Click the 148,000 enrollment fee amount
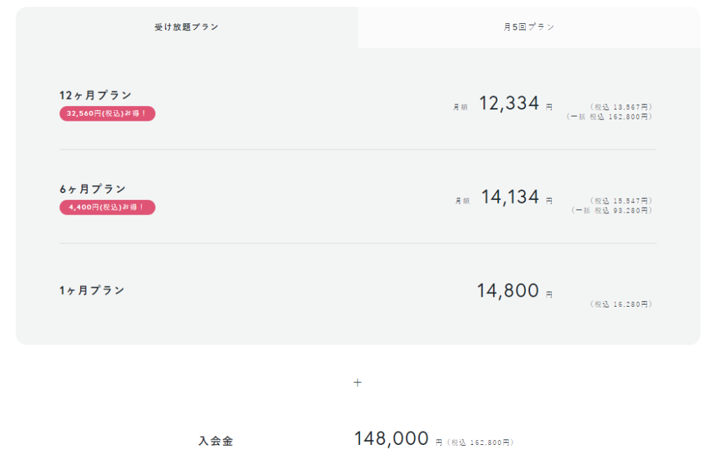This screenshot has width=719, height=473. click(392, 439)
